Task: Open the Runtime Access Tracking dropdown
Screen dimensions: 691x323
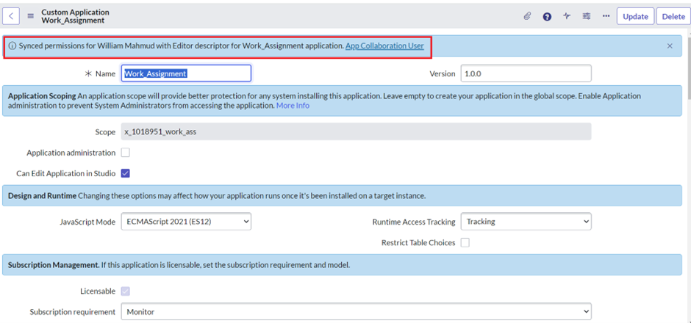Action: (x=526, y=221)
